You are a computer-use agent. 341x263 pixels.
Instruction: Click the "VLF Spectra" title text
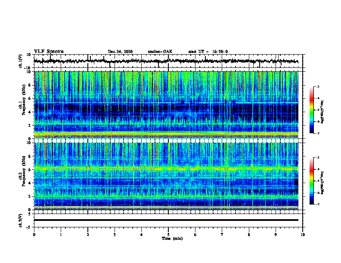click(x=49, y=52)
